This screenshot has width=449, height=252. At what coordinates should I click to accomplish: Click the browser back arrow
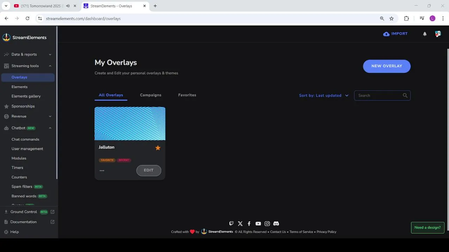tap(6, 18)
